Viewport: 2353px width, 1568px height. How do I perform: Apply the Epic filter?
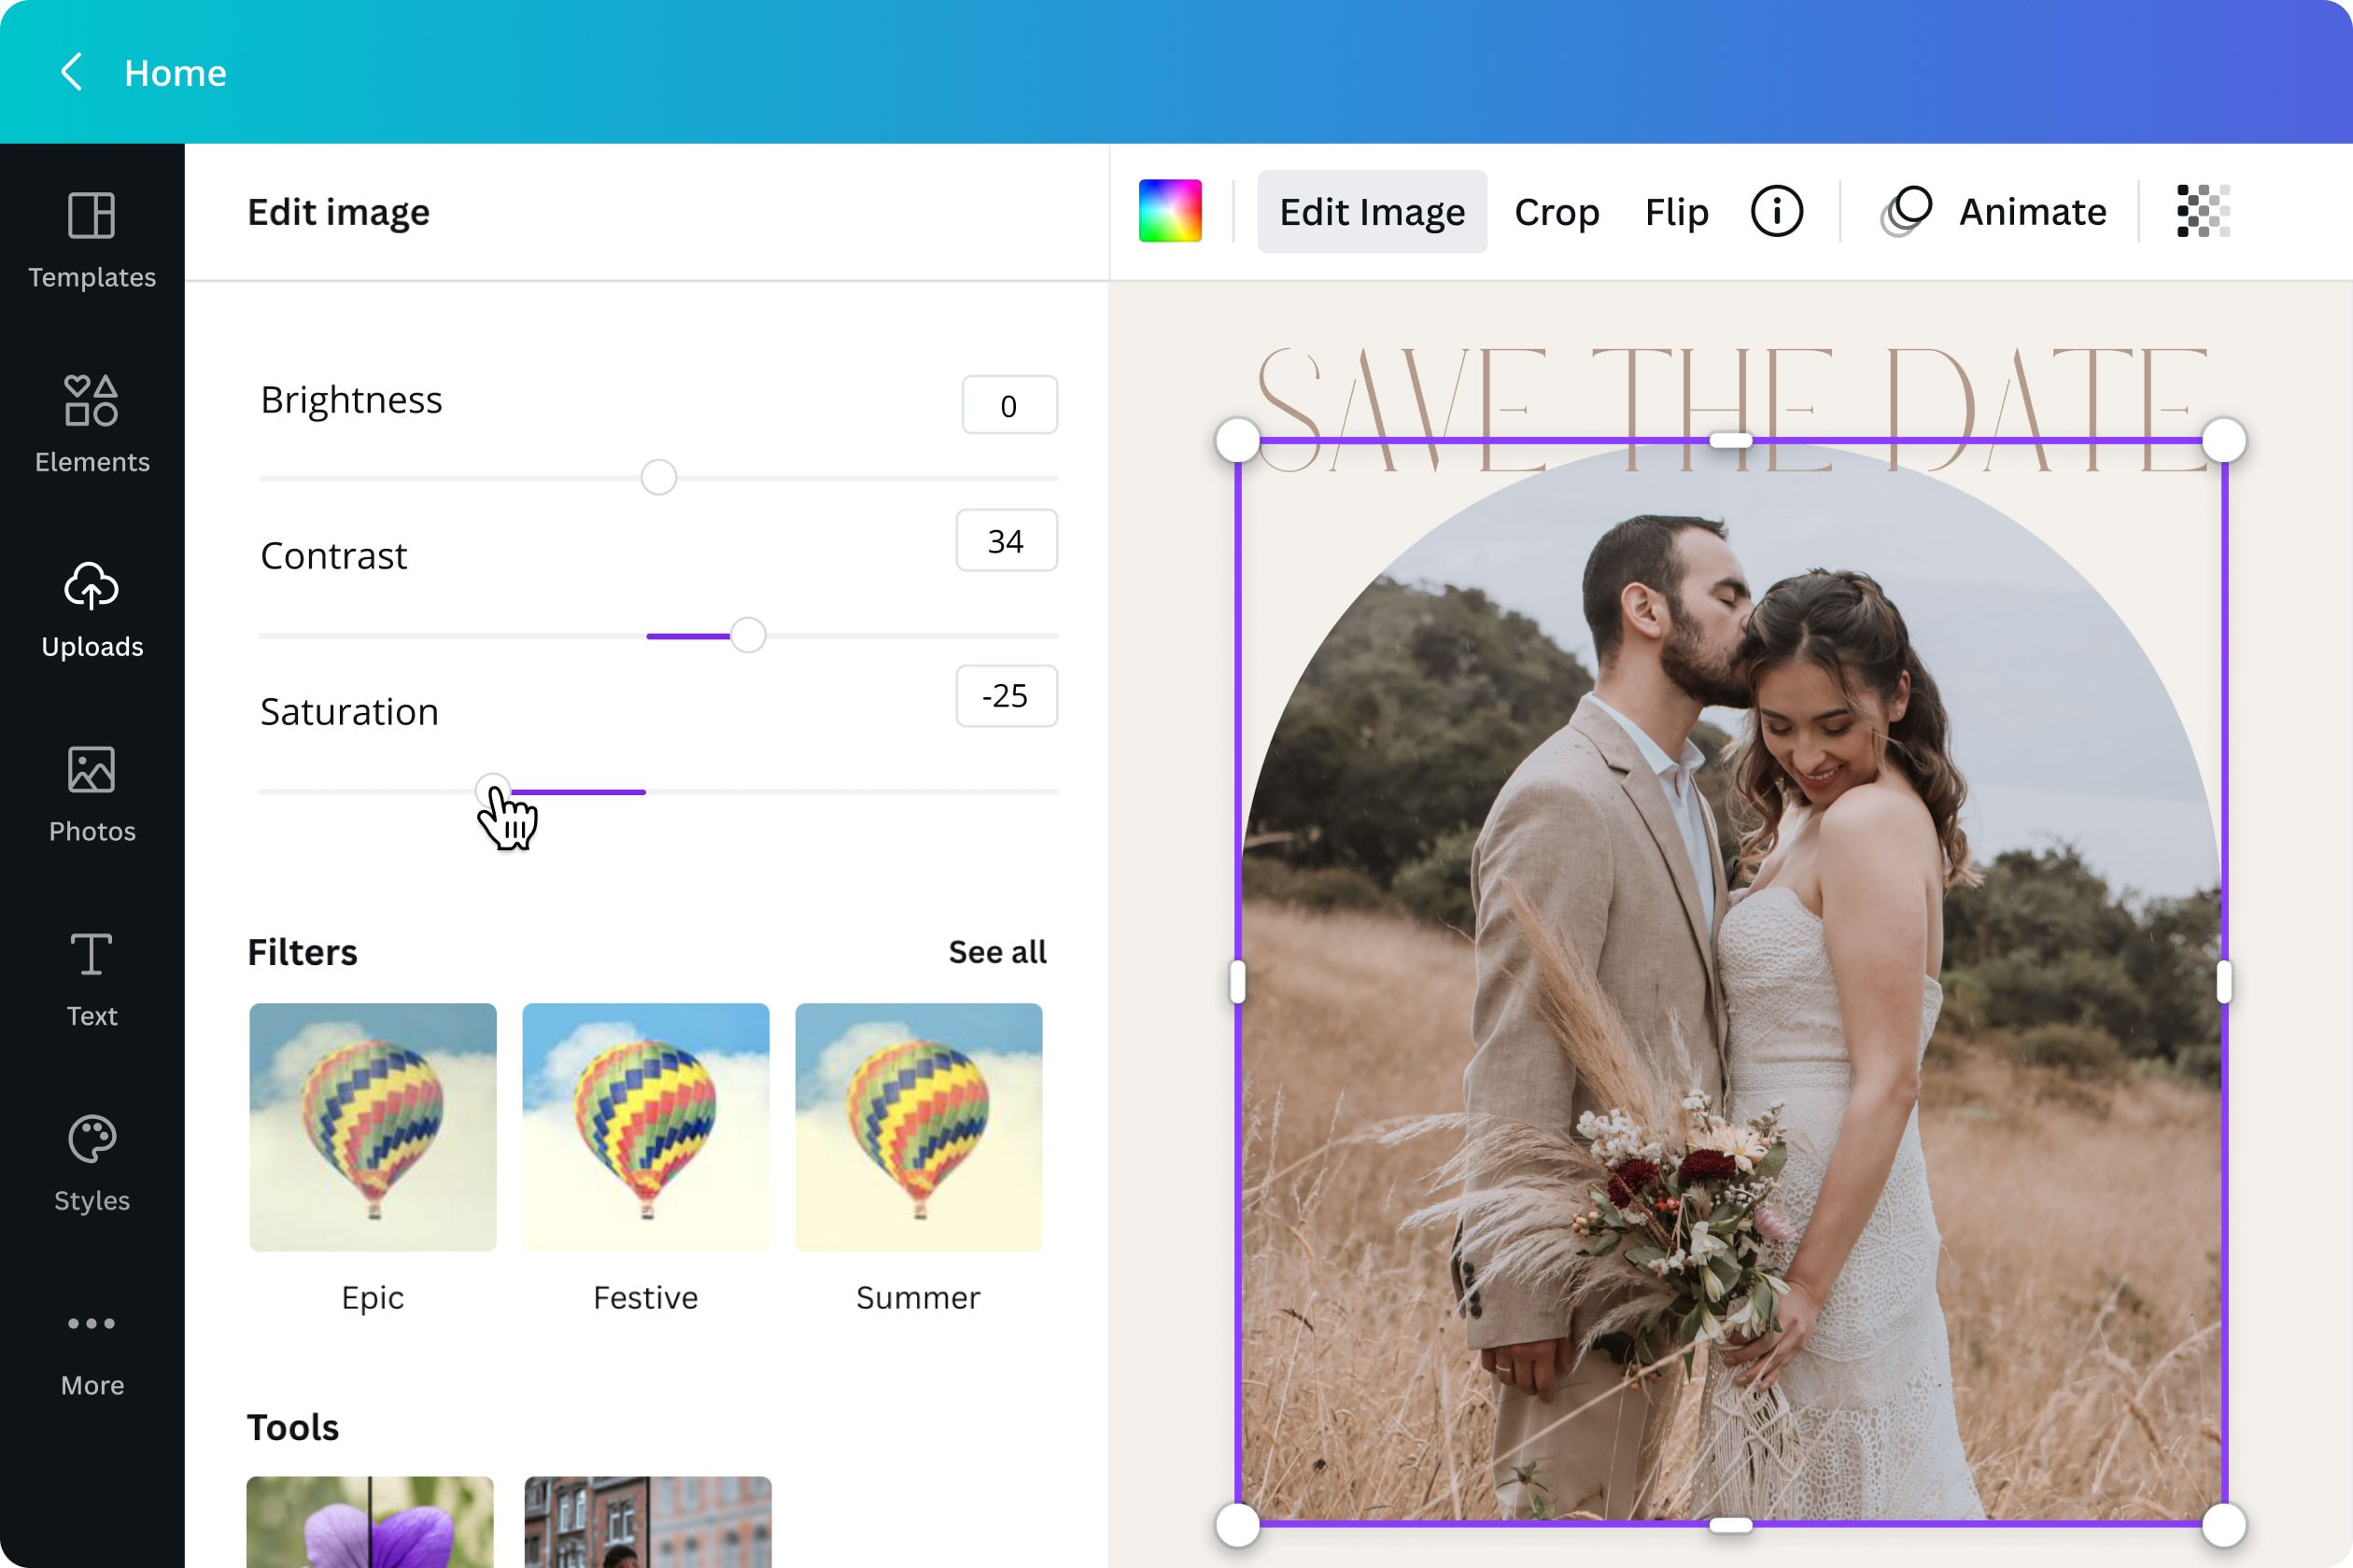[373, 1128]
